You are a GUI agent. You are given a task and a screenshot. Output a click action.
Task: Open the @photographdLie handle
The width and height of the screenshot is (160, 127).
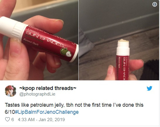37,94
